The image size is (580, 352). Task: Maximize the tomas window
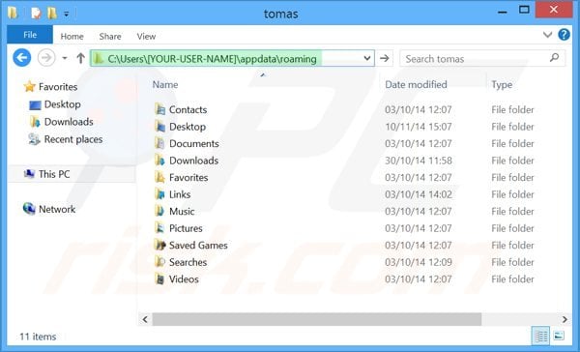524,10
